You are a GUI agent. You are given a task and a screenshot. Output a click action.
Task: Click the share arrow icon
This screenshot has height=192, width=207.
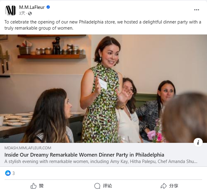click(x=164, y=186)
